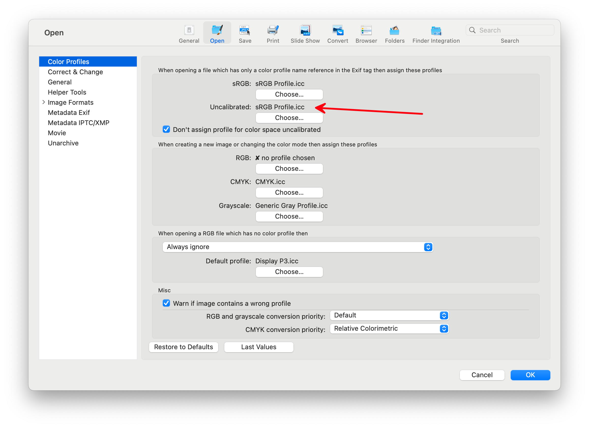Select Image Formats in the sidebar
Image resolution: width=589 pixels, height=428 pixels.
click(x=88, y=102)
